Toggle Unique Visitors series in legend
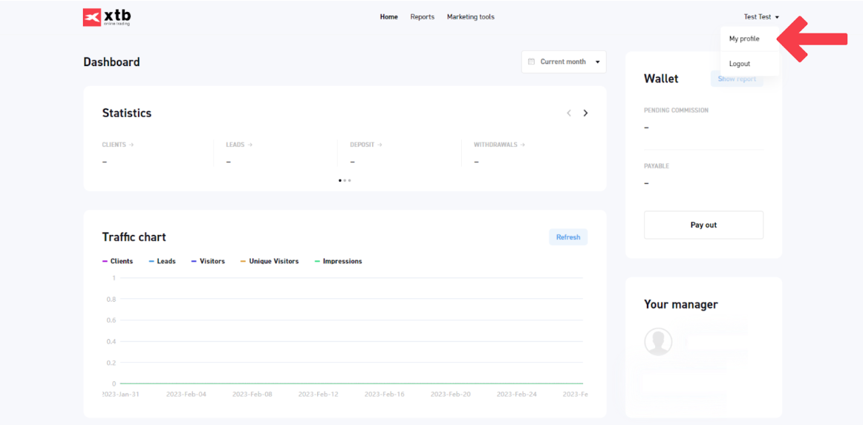Screen dimensions: 863x425 point(269,262)
